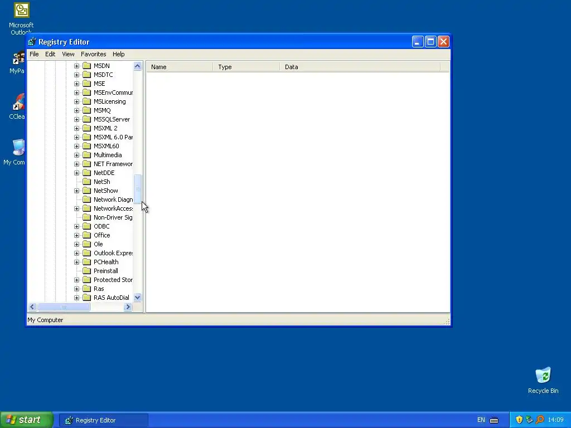
Task: Select the MSLicensing key label
Action: click(110, 101)
